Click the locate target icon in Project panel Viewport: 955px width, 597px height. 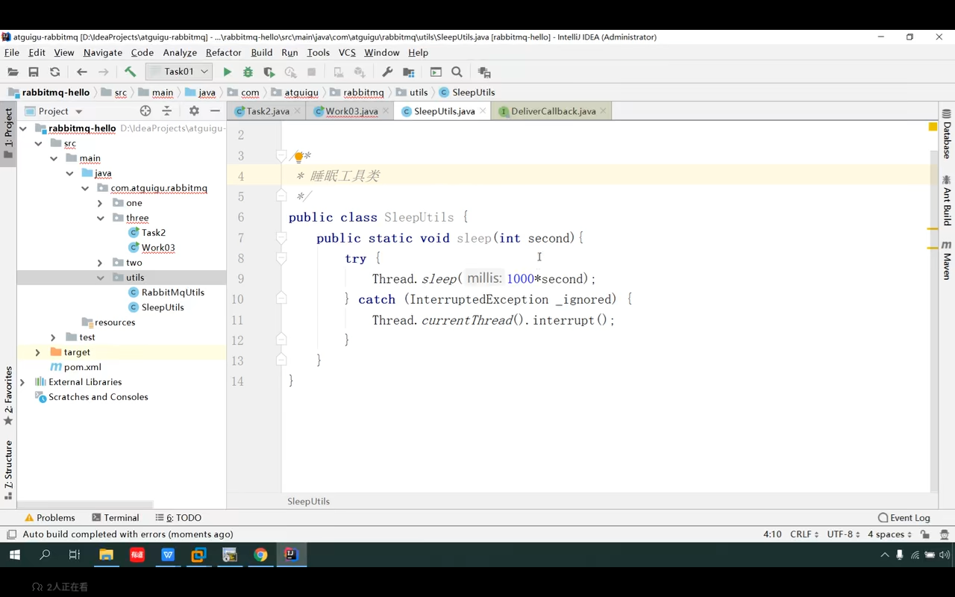click(145, 111)
